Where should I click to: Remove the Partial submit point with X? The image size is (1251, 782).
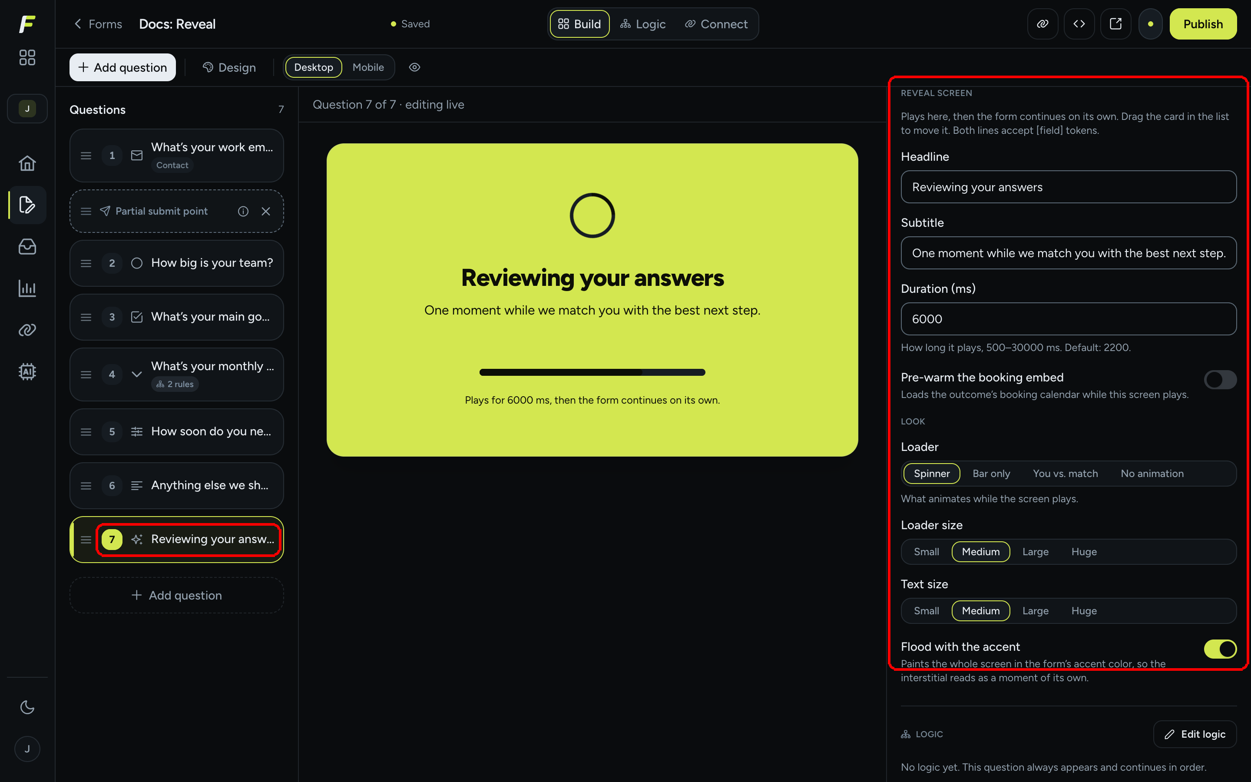266,211
